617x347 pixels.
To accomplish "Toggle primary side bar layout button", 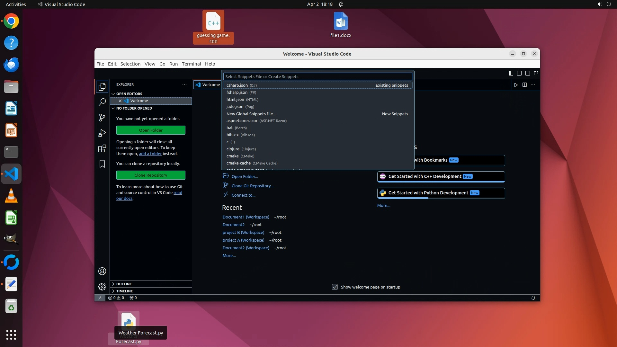I will coord(511,73).
